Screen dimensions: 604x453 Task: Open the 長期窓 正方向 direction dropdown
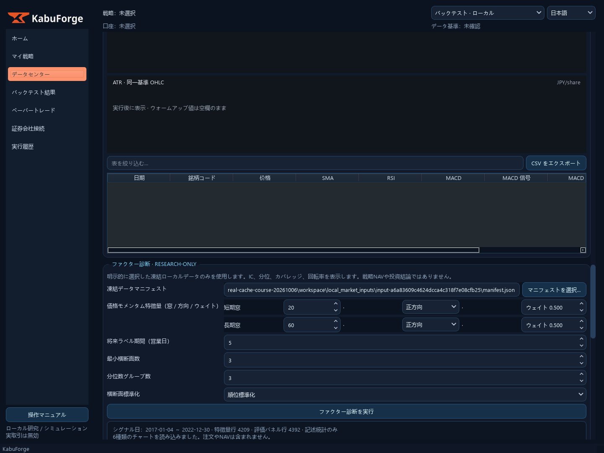pyautogui.click(x=430, y=325)
